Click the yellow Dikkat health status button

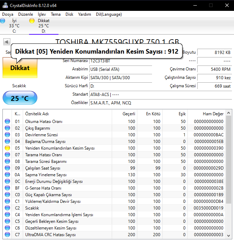(20, 68)
